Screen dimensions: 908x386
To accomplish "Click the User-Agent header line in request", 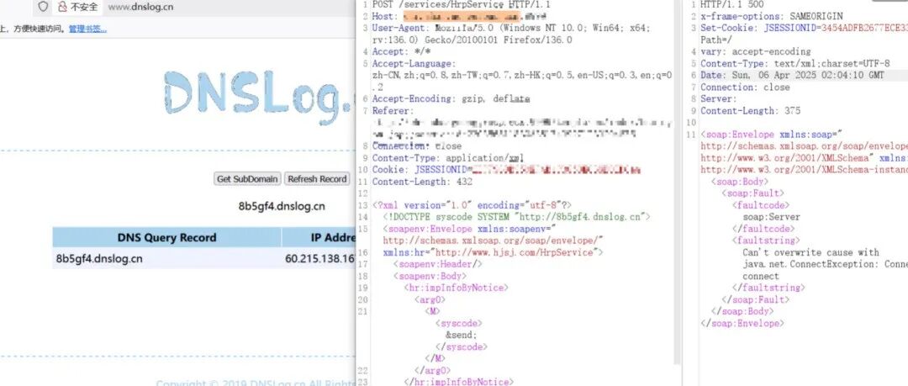I will pyautogui.click(x=511, y=34).
